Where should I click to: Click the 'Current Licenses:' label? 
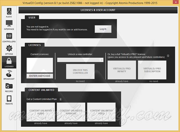pos(40,54)
